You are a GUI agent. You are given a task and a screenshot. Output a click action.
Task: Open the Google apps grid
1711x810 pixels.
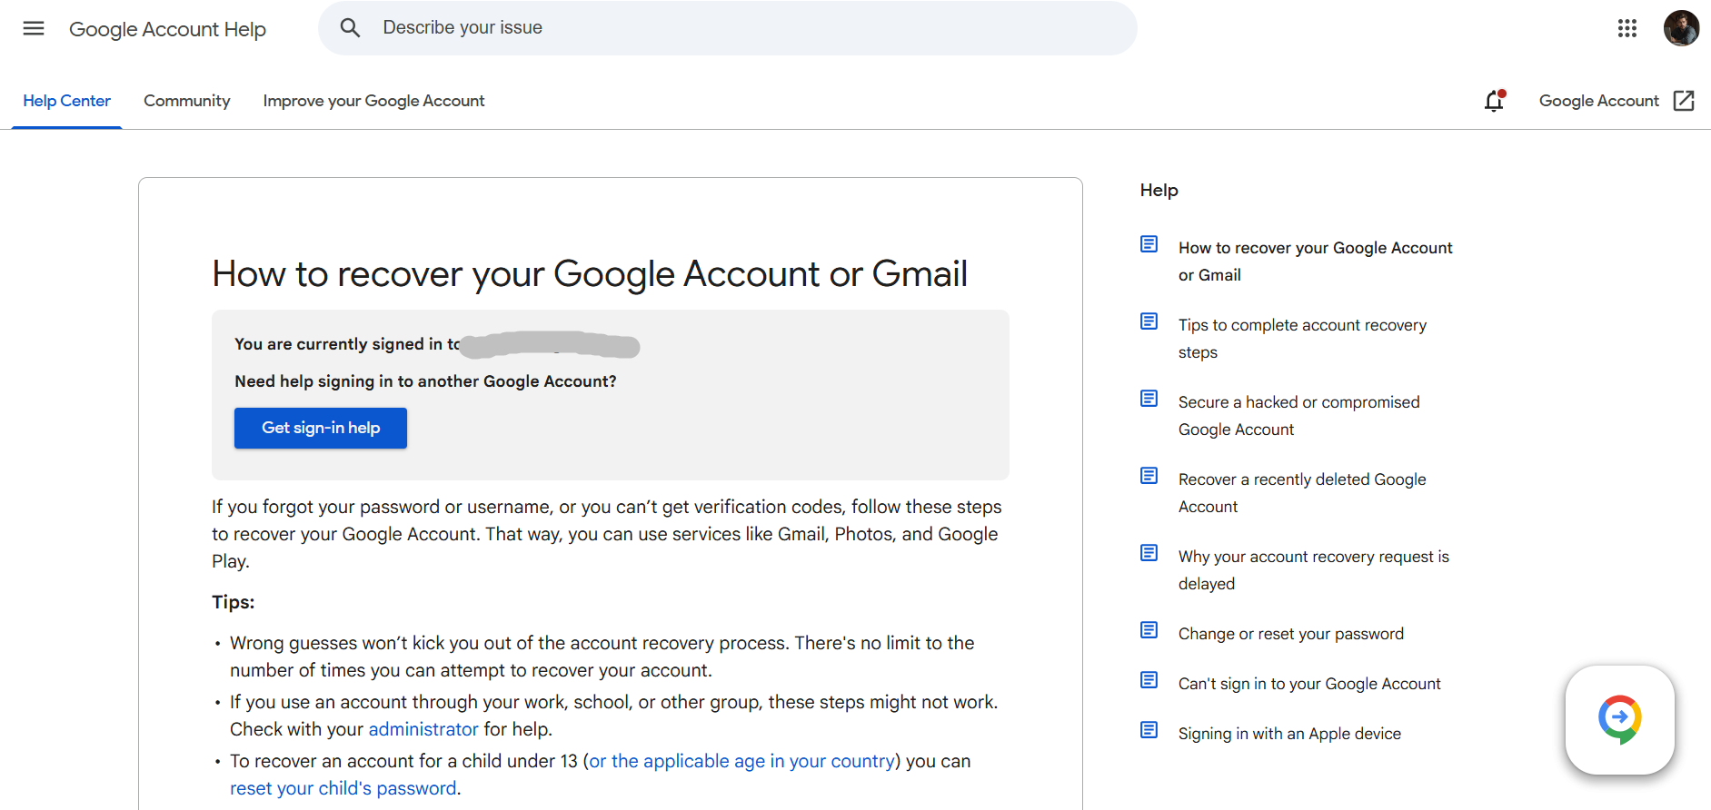[1626, 28]
